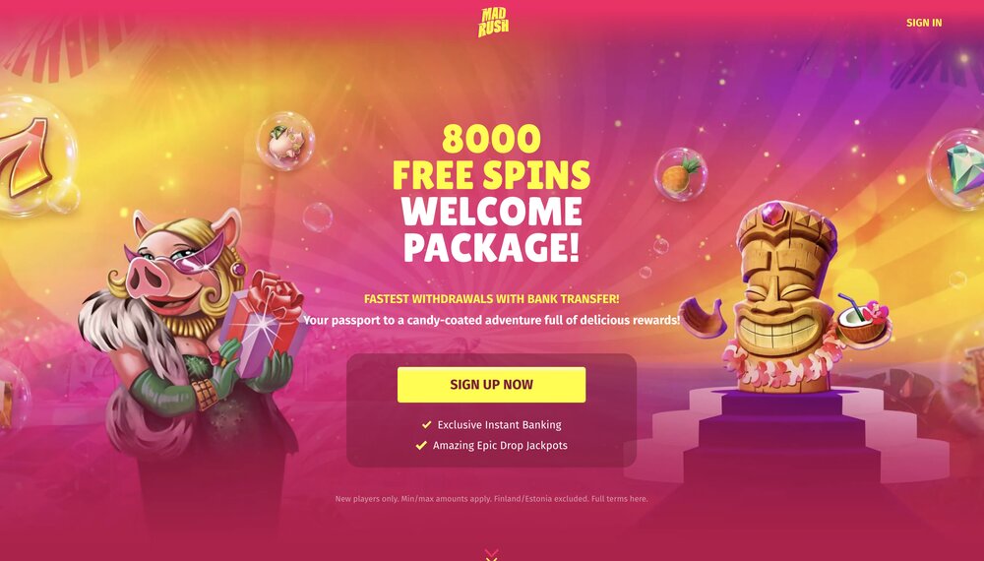This screenshot has height=561, width=984.
Task: Click the Amazing Epic Drop Jackpots text
Action: click(x=500, y=446)
